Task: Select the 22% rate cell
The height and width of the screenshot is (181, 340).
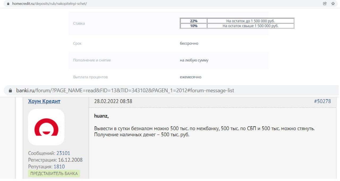Action: [x=194, y=21]
